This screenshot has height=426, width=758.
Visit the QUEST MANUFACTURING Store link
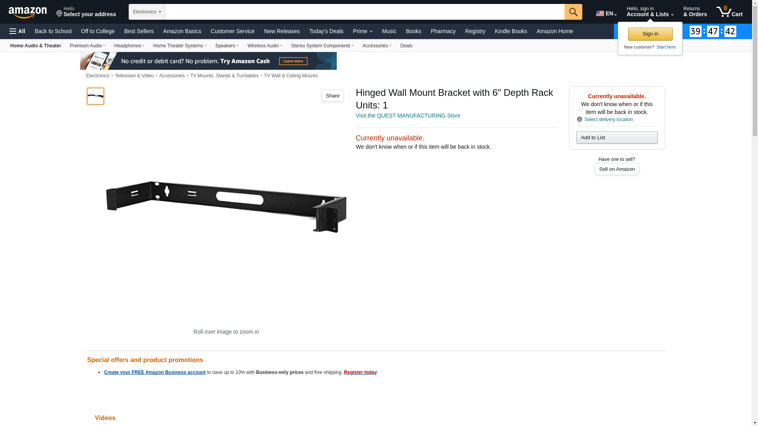[x=408, y=116]
